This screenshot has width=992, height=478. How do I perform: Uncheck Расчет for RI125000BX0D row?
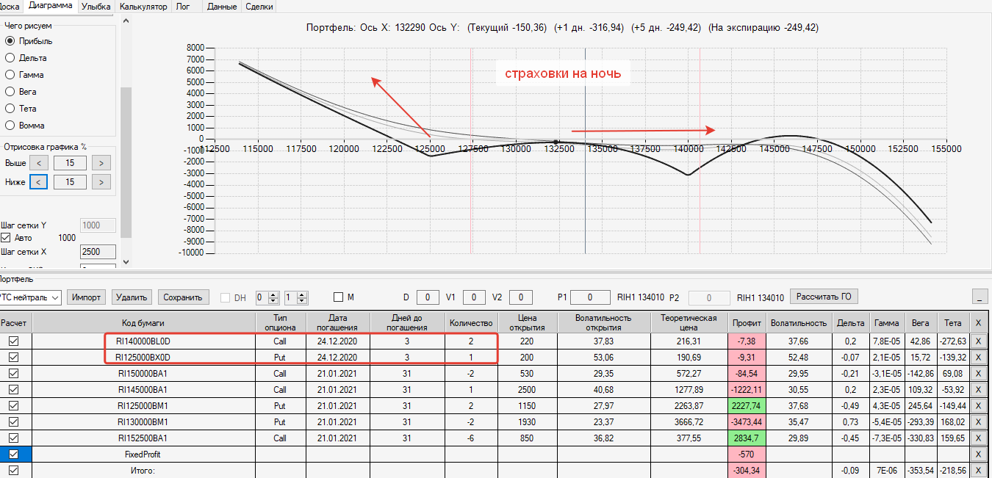tap(13, 357)
